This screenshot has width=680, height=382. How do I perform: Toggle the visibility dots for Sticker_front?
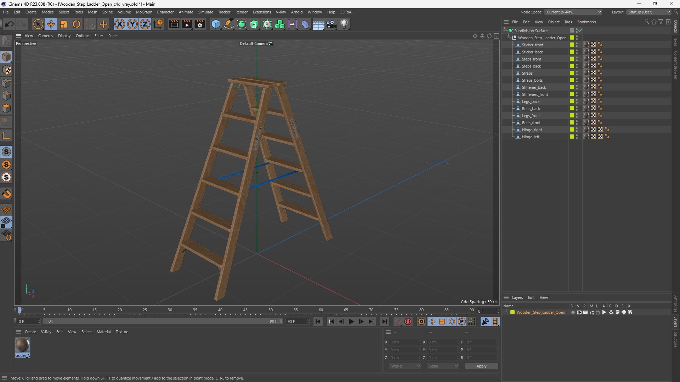tap(577, 45)
